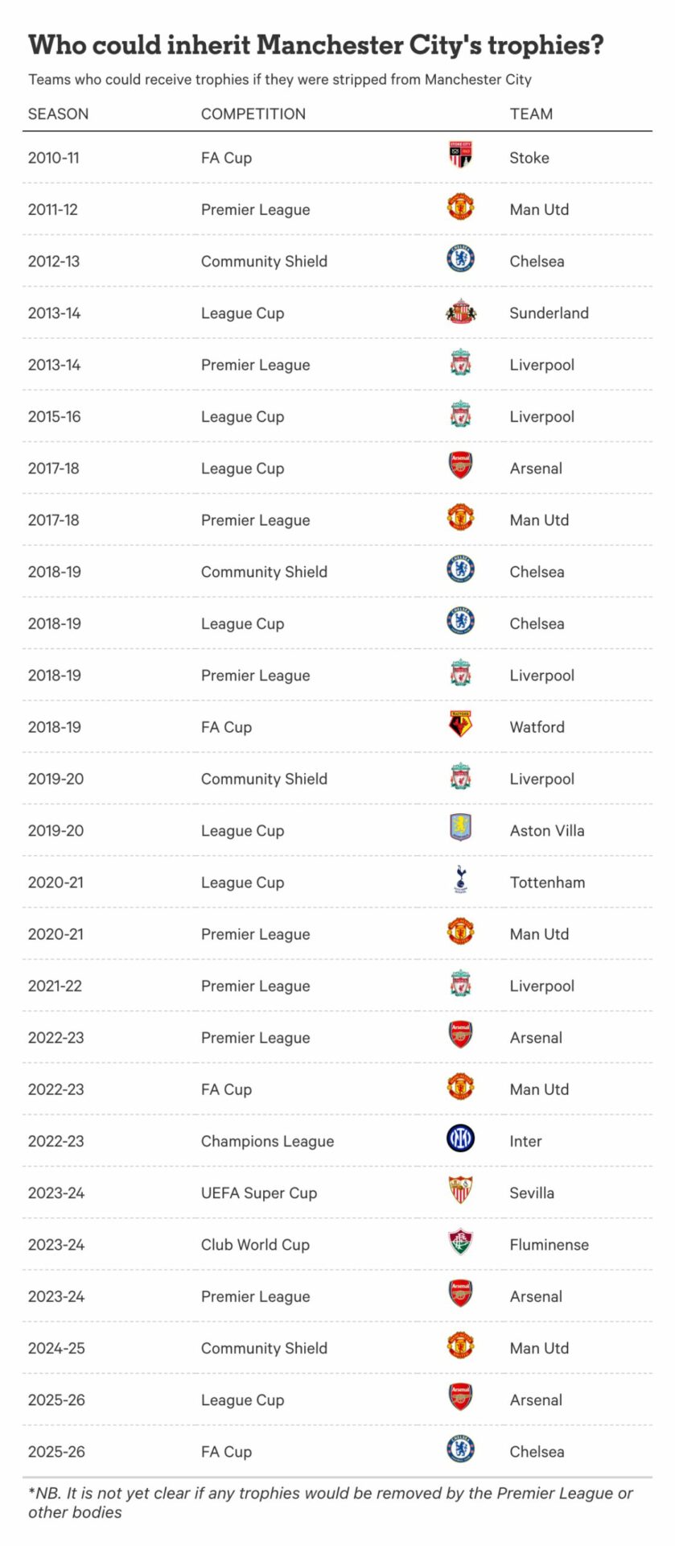Click the Watford crest icon

[x=460, y=725]
